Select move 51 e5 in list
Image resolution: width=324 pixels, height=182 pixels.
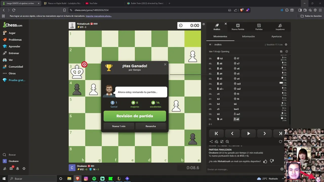click(x=236, y=119)
